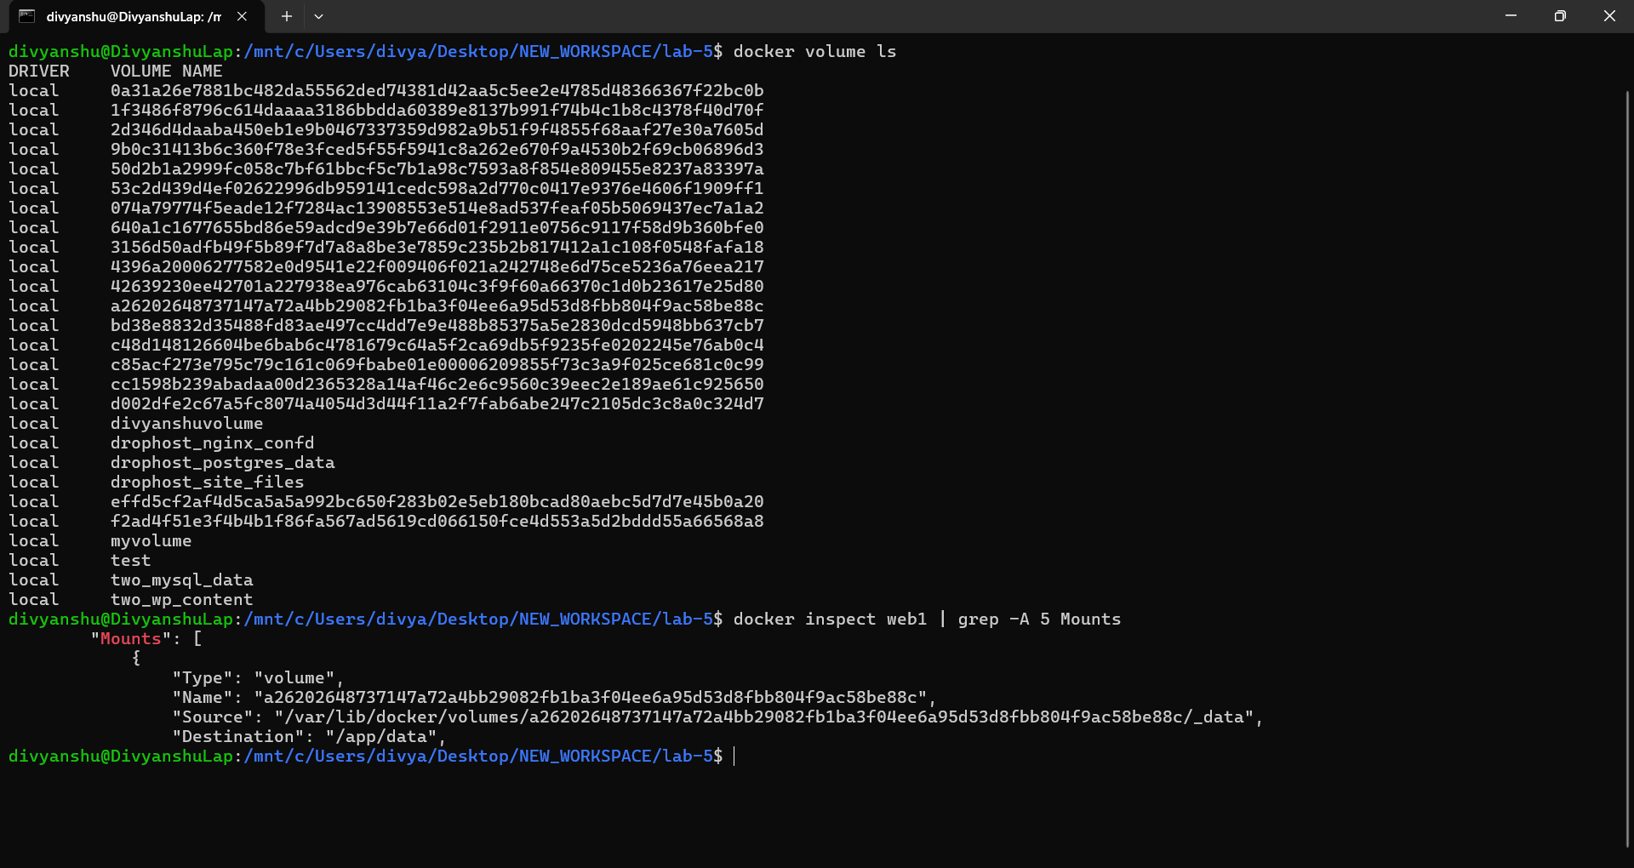This screenshot has width=1634, height=868.
Task: Open a new terminal tab
Action: coord(287,16)
